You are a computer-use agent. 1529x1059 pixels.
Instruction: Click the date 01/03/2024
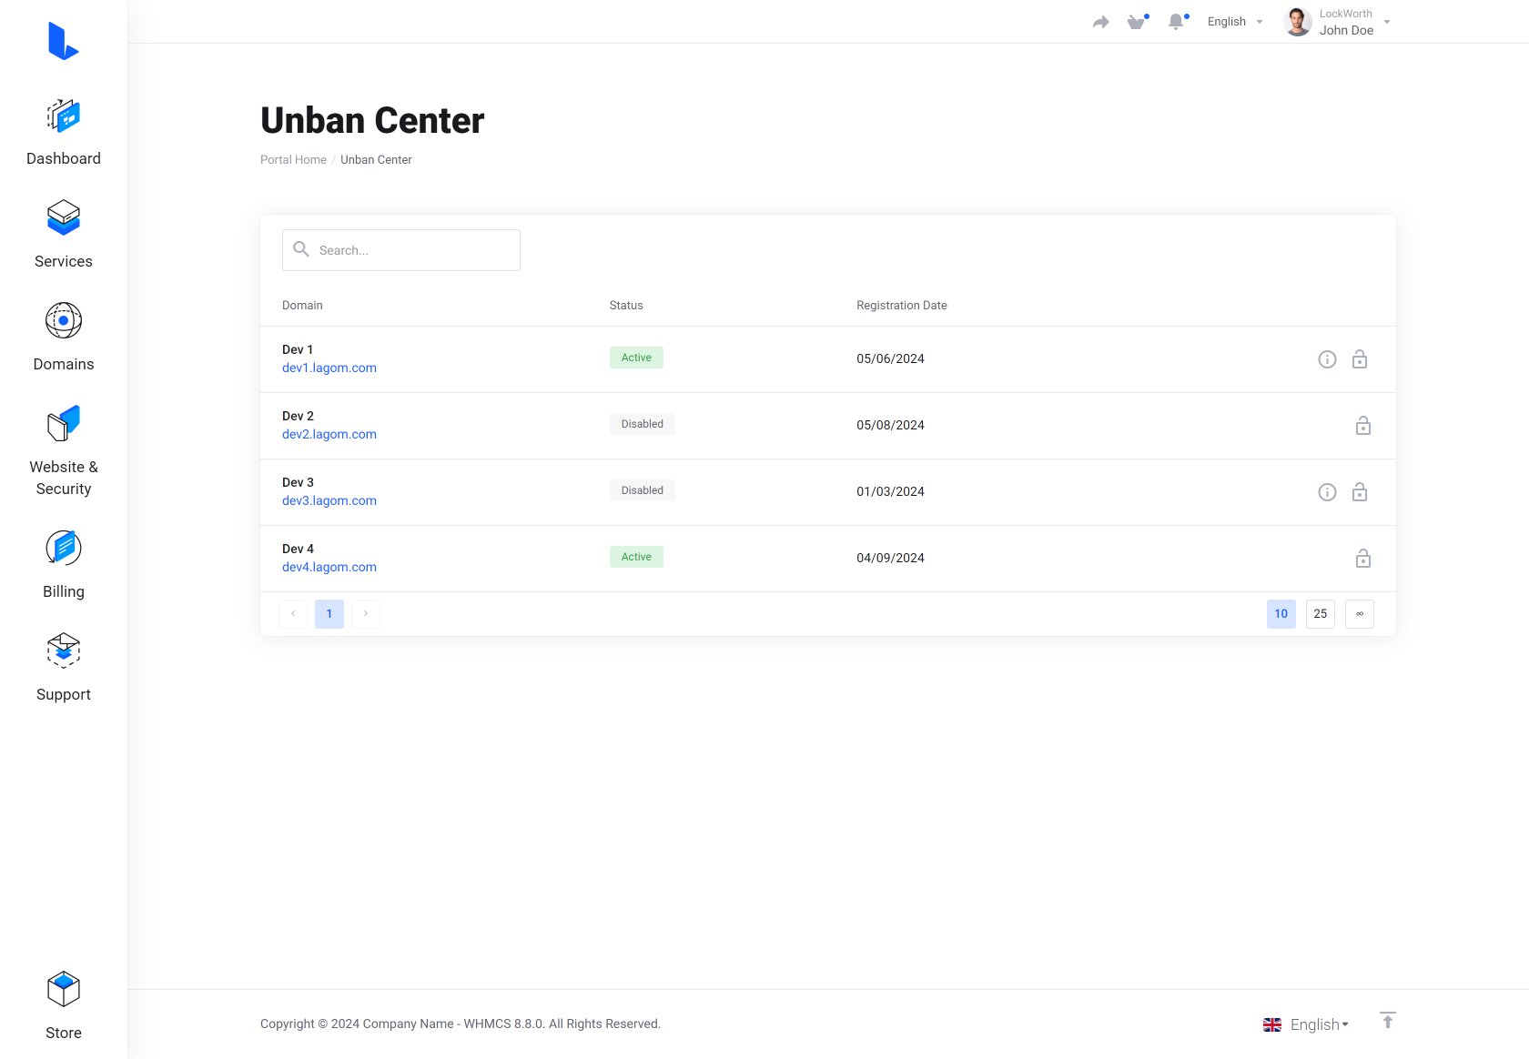click(x=890, y=491)
